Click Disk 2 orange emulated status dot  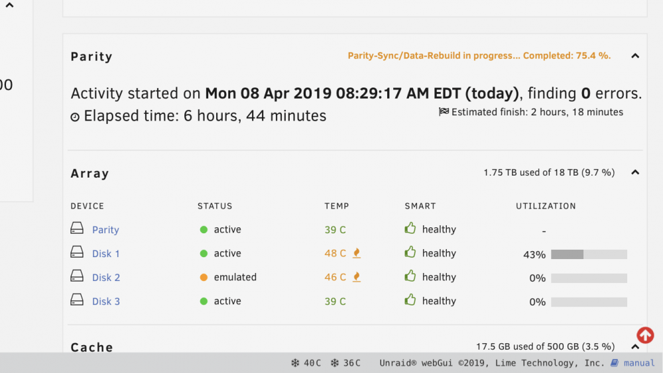204,278
